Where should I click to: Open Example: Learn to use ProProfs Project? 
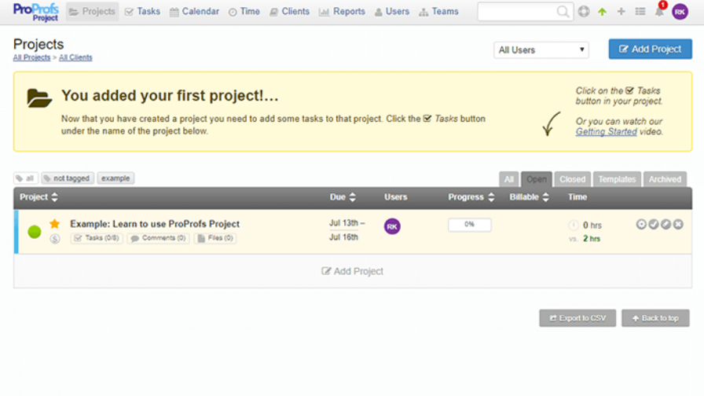coord(155,224)
